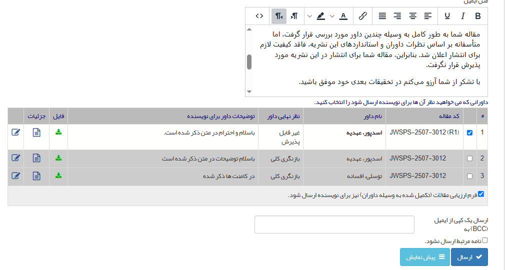Viewport: 505px width, 270px height.
Task: Switch to right-to-left text direction
Action: [279, 16]
